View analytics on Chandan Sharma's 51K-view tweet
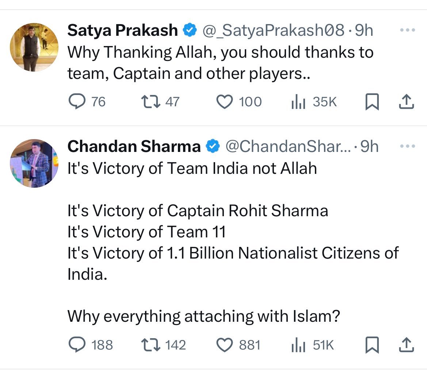This screenshot has height=378, width=427. pyautogui.click(x=298, y=345)
